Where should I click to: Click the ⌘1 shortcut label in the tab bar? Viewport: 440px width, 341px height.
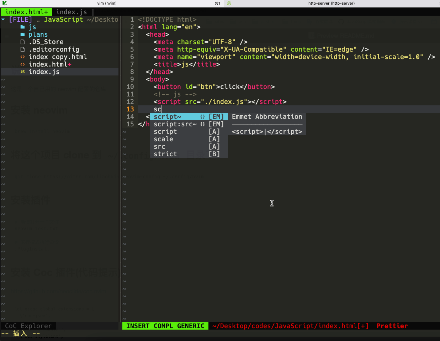tap(218, 3)
